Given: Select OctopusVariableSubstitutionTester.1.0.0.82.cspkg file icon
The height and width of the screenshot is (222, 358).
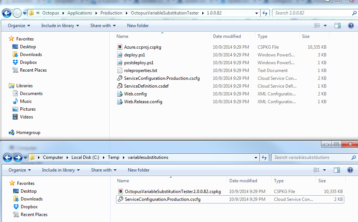Looking at the screenshot, I should point(120,191).
